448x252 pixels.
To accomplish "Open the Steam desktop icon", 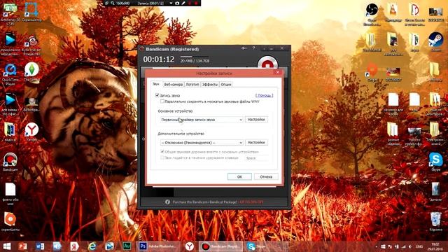I will pyautogui.click(x=435, y=42).
